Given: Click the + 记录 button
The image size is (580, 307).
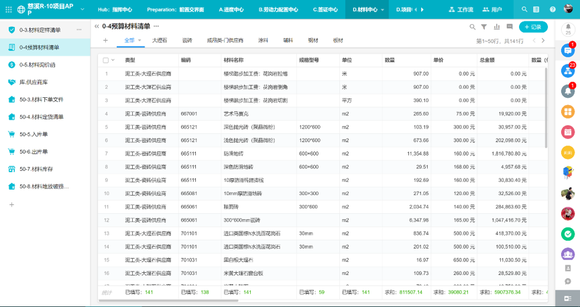Looking at the screenshot, I should tap(533, 27).
